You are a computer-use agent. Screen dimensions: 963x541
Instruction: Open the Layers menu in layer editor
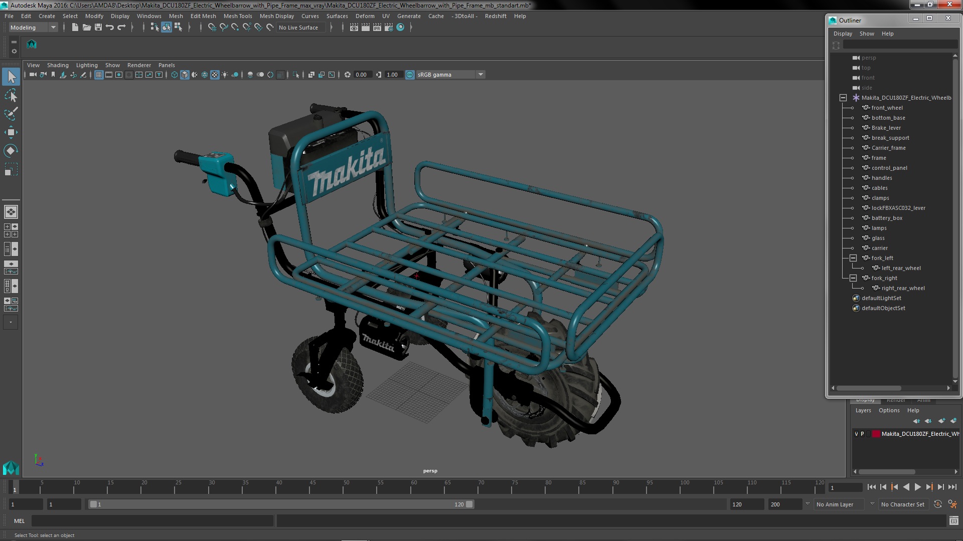(863, 410)
